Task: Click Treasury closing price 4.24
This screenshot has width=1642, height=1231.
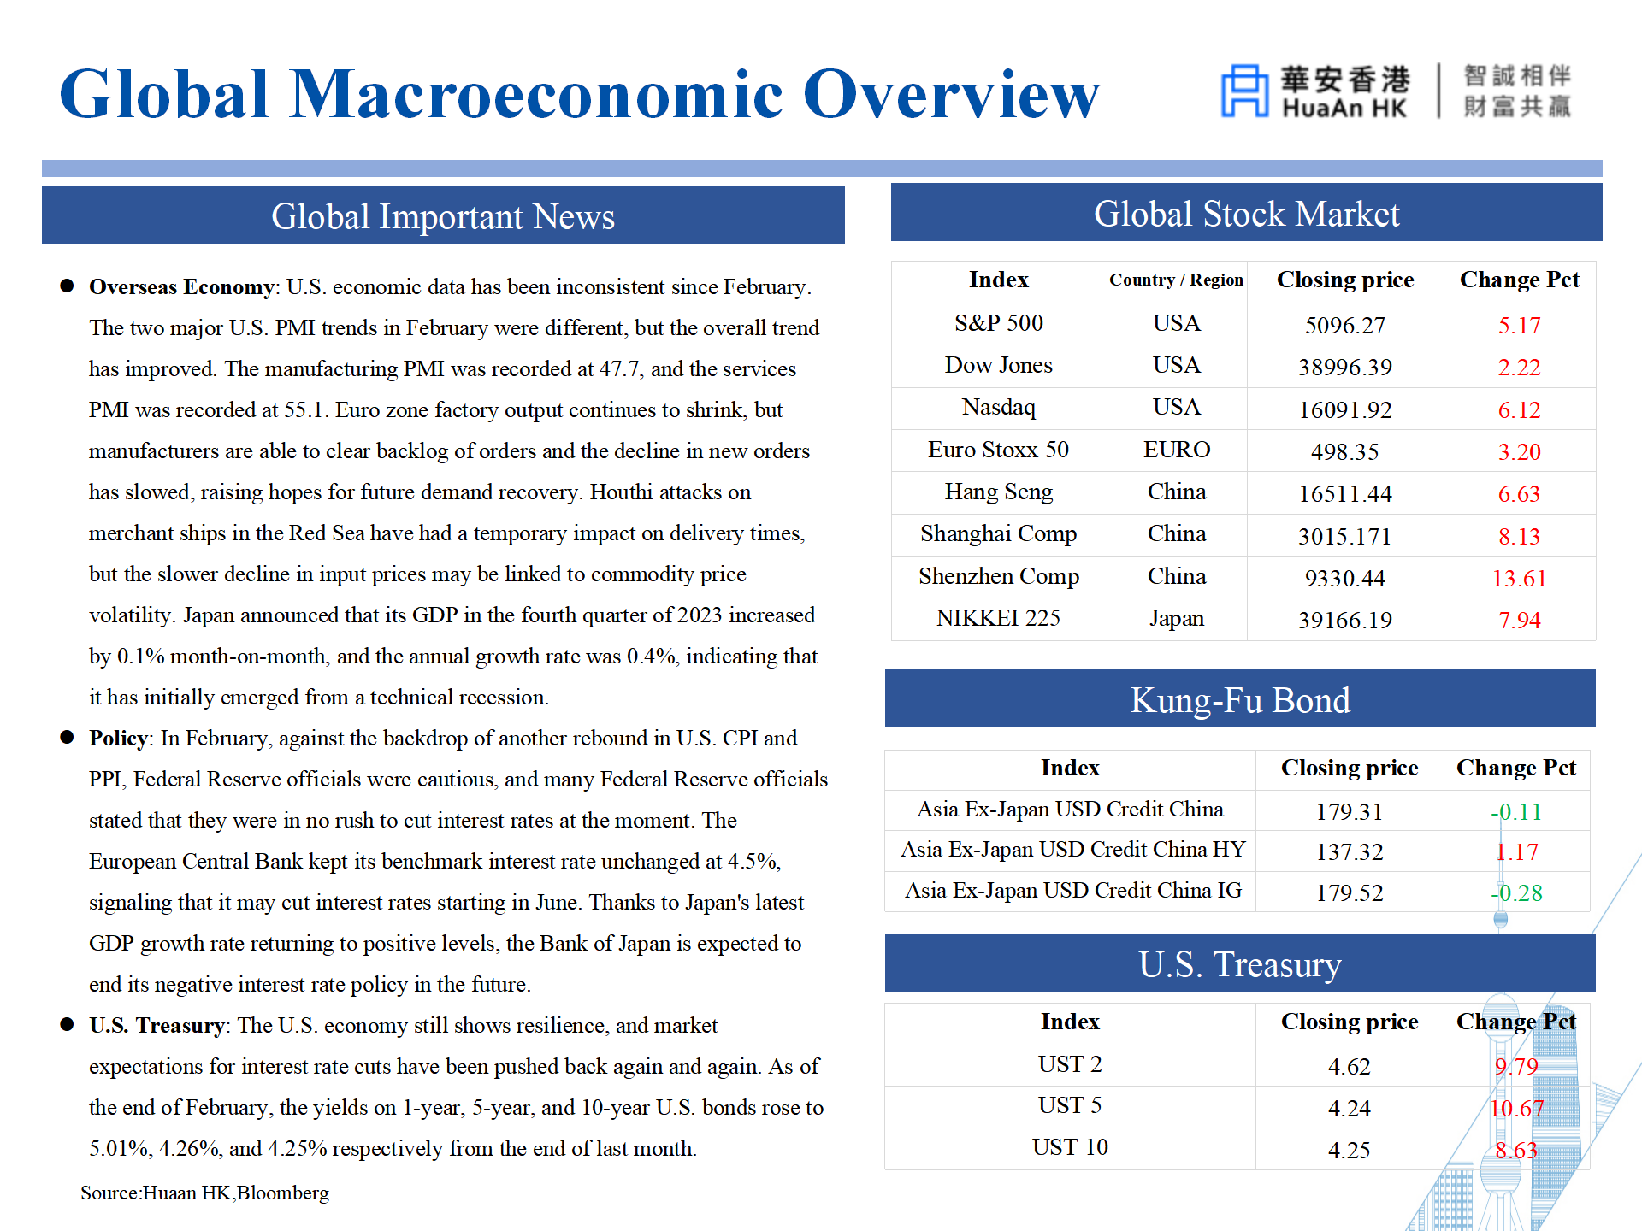Action: point(1350,1108)
